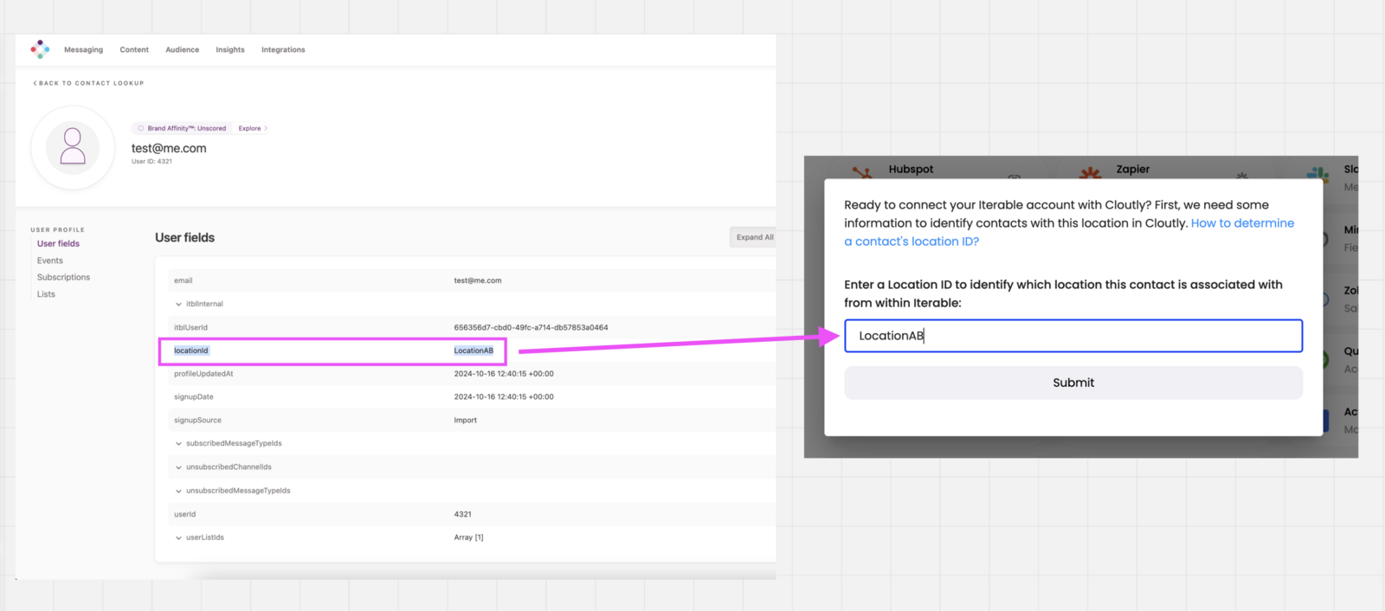Click the Slack integration icon
The image size is (1385, 611).
pyautogui.click(x=1318, y=173)
